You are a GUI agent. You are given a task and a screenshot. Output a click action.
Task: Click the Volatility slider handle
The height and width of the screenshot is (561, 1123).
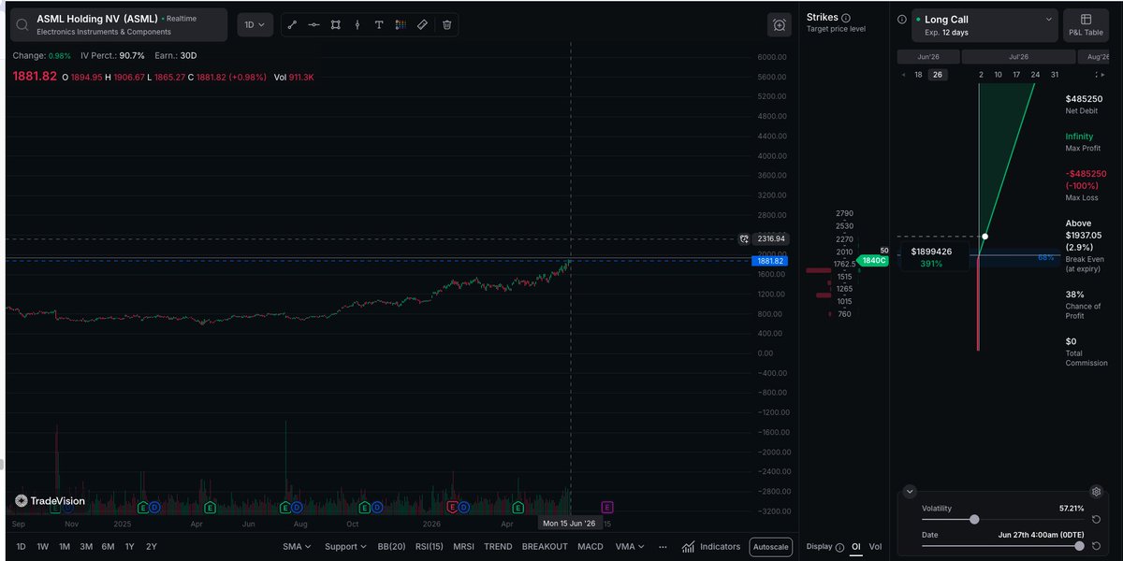click(974, 519)
